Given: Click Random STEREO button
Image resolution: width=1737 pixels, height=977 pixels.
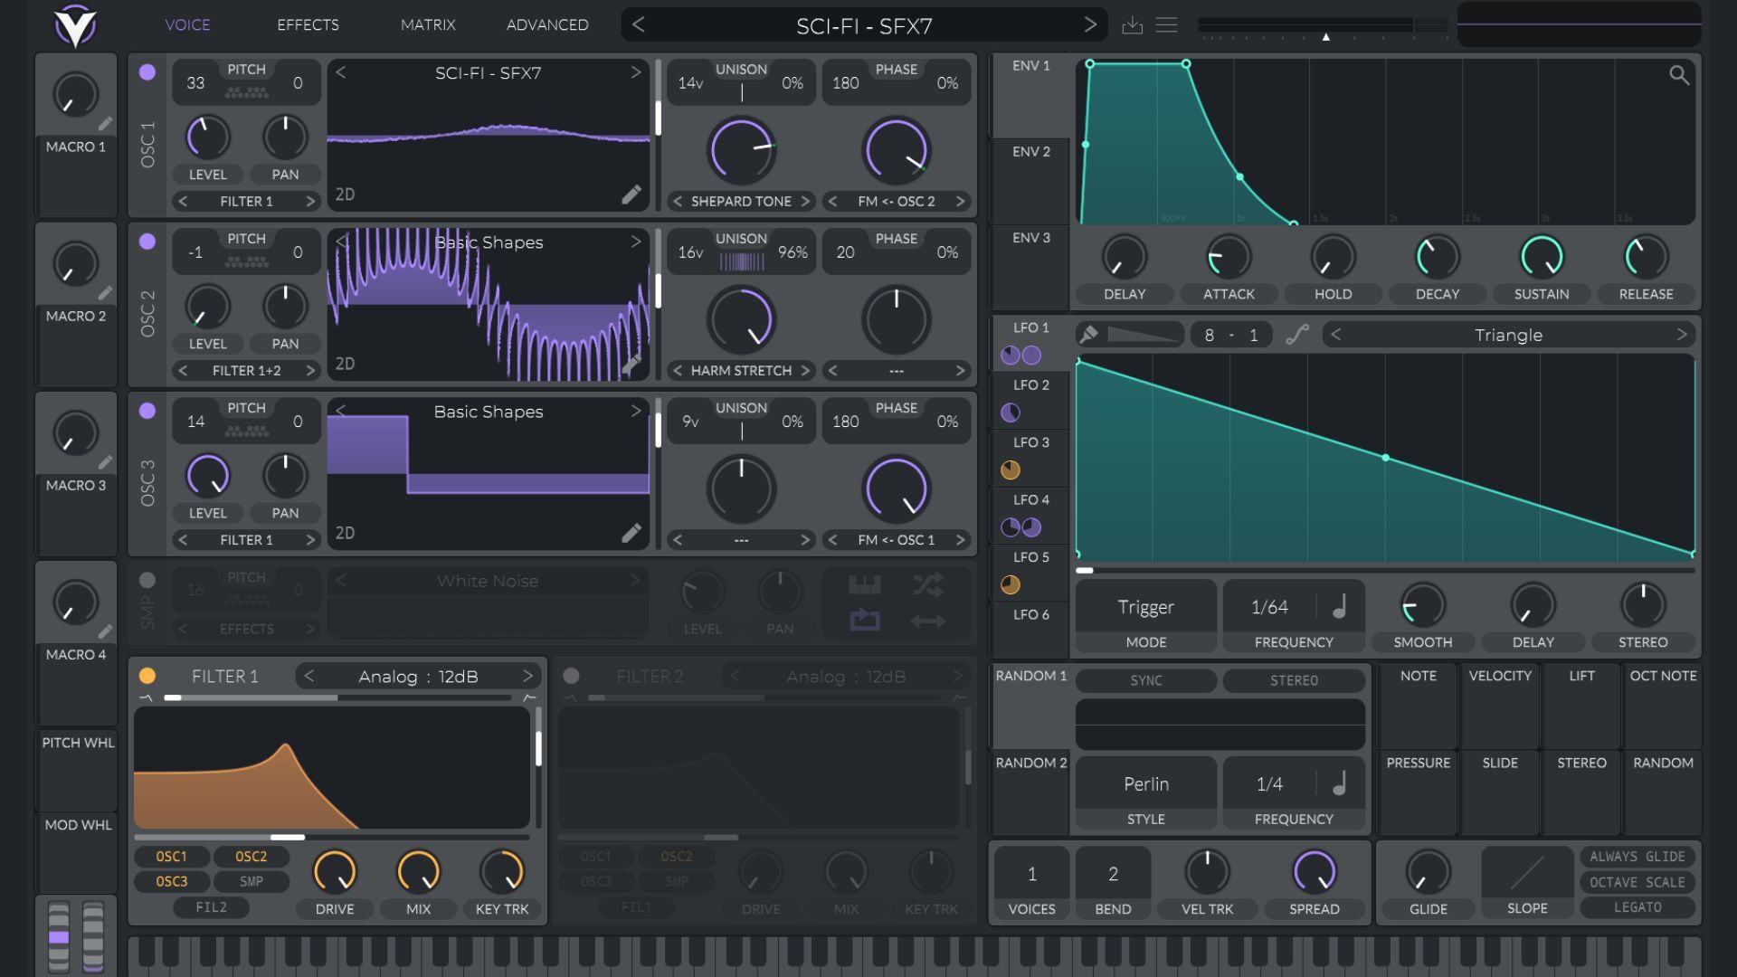Looking at the screenshot, I should pos(1294,680).
